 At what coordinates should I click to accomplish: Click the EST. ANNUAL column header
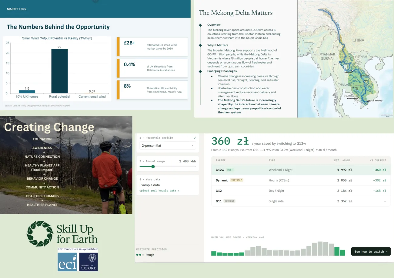(343, 160)
